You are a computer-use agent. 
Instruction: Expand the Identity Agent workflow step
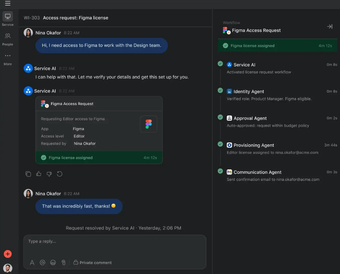click(277, 95)
